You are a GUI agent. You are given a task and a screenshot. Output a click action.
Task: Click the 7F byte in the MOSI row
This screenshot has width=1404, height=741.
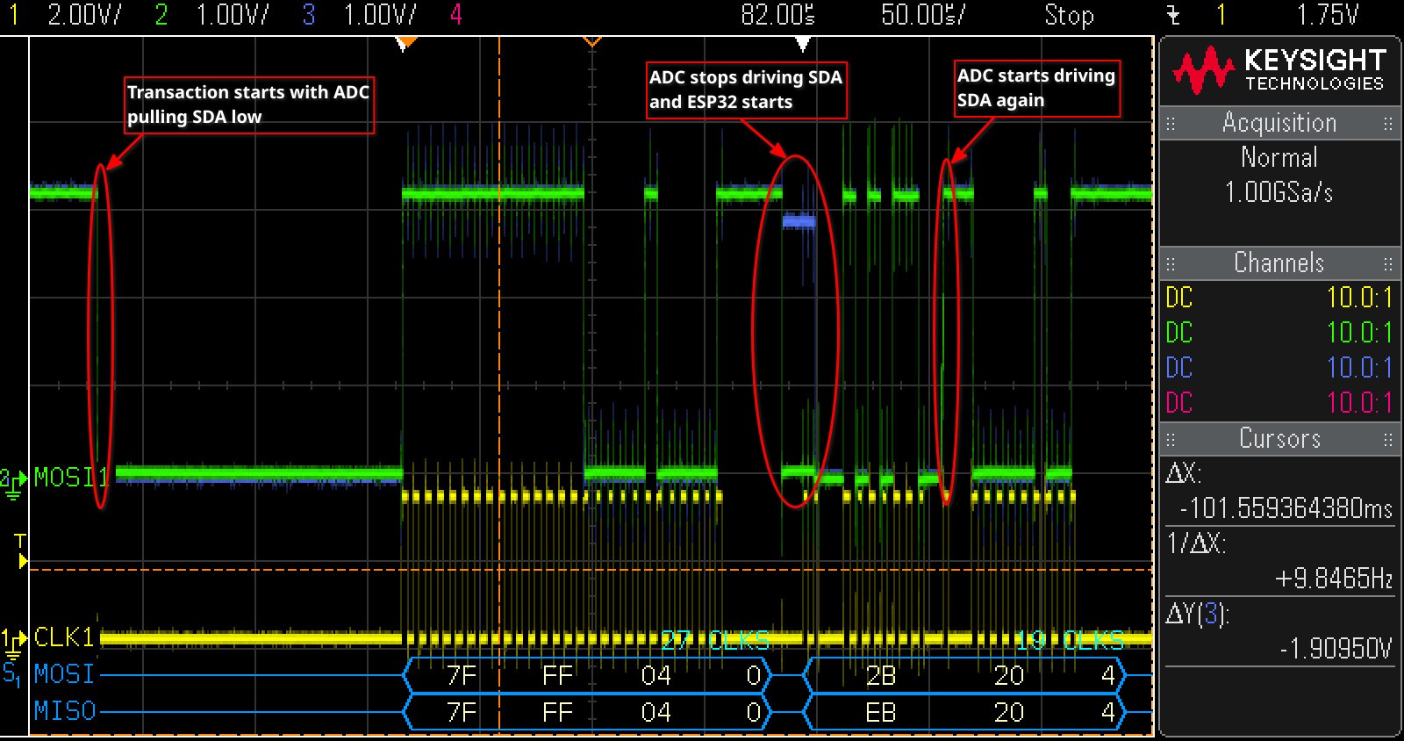(x=462, y=675)
